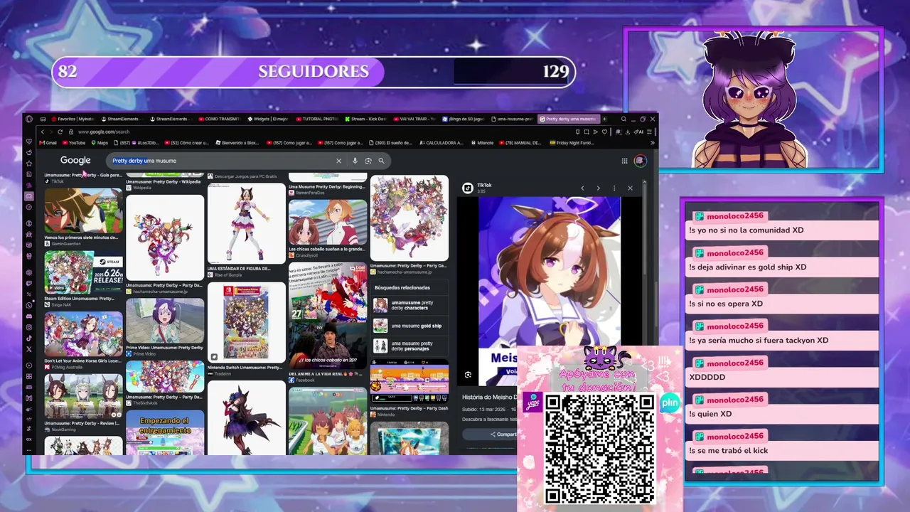Close the image preview panel
The image size is (910, 512).
tap(630, 188)
